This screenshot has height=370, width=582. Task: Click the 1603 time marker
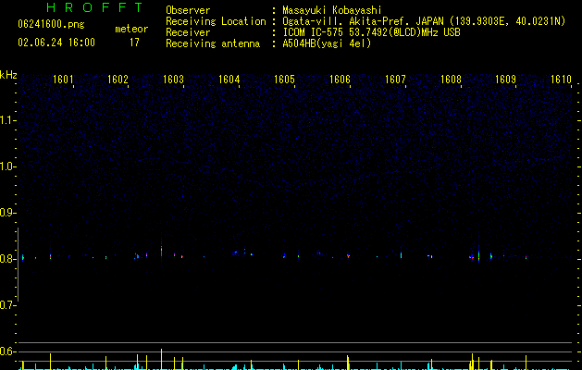point(173,80)
